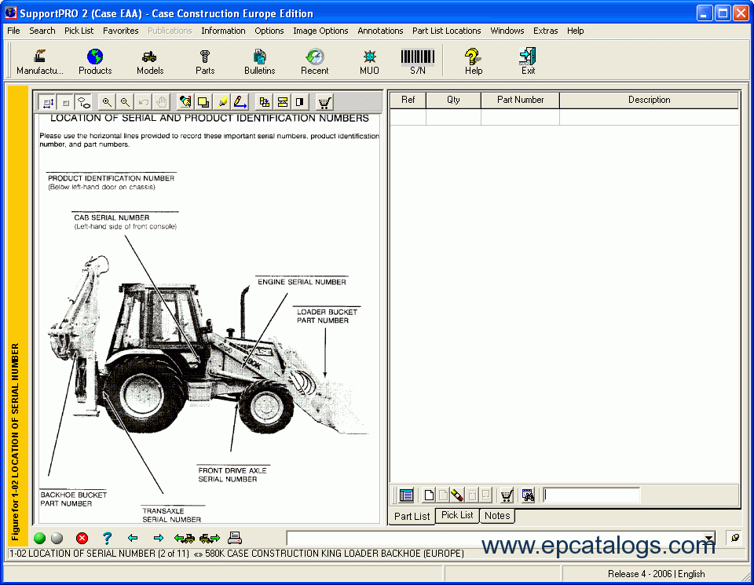Open the Part List Locations menu
This screenshot has height=585, width=754.
(447, 31)
